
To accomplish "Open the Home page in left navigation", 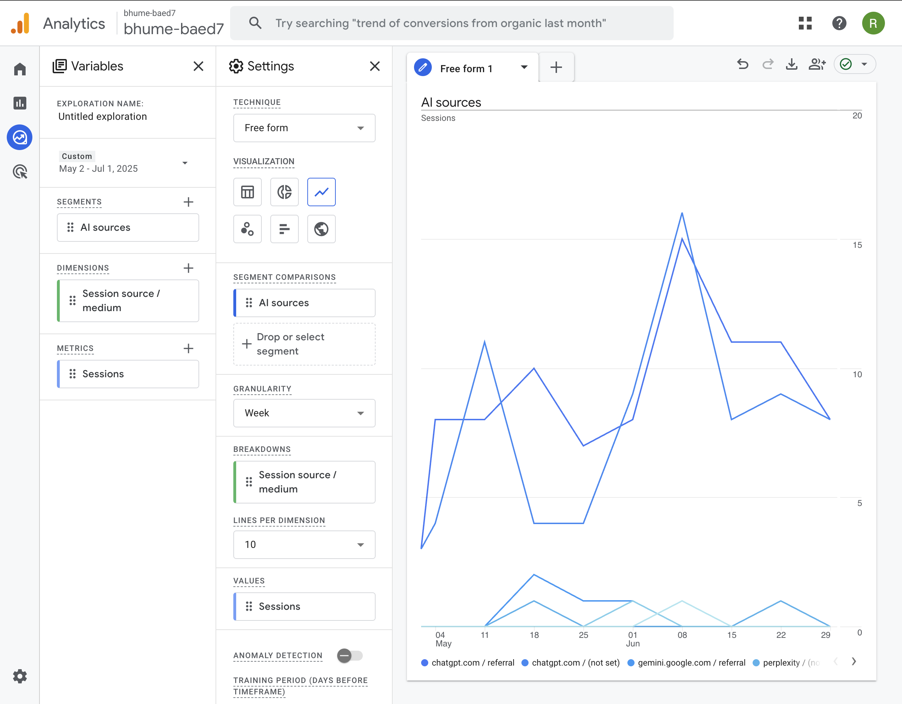I will coord(20,69).
